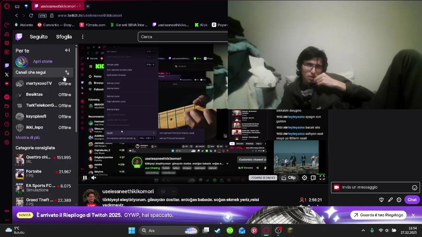Open the three-dots menu beside Sfoglia
The image size is (422, 237).
coord(83,37)
